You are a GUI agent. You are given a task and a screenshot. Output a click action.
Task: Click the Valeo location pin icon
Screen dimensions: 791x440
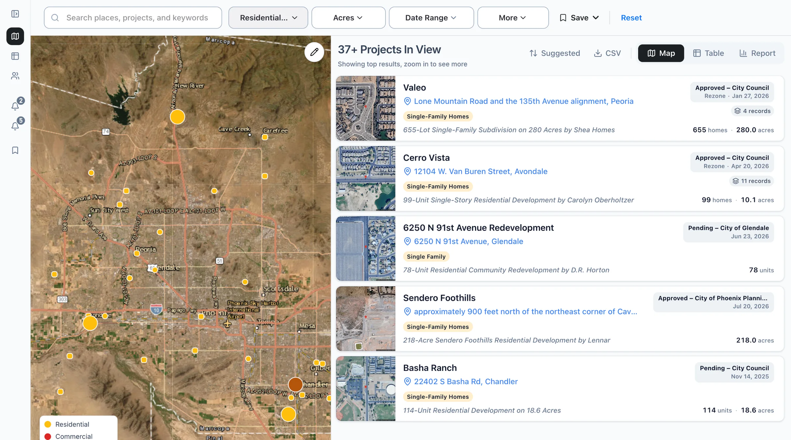(x=407, y=101)
